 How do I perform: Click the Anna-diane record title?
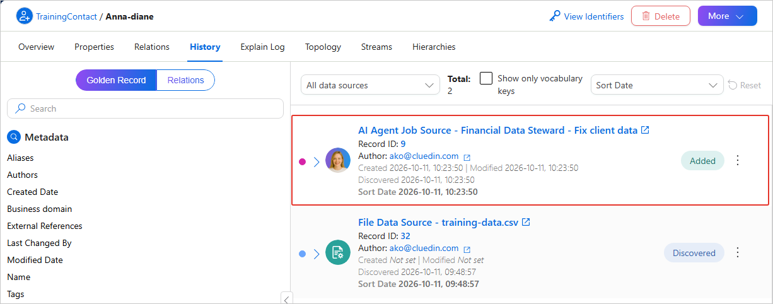[129, 16]
